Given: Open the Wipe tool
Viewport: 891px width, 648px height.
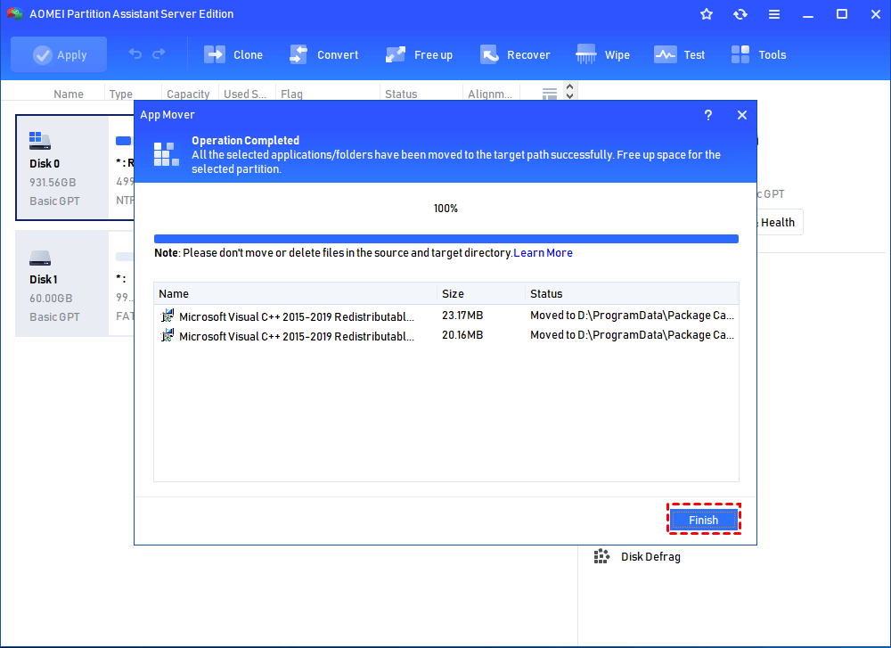Looking at the screenshot, I should tap(603, 54).
